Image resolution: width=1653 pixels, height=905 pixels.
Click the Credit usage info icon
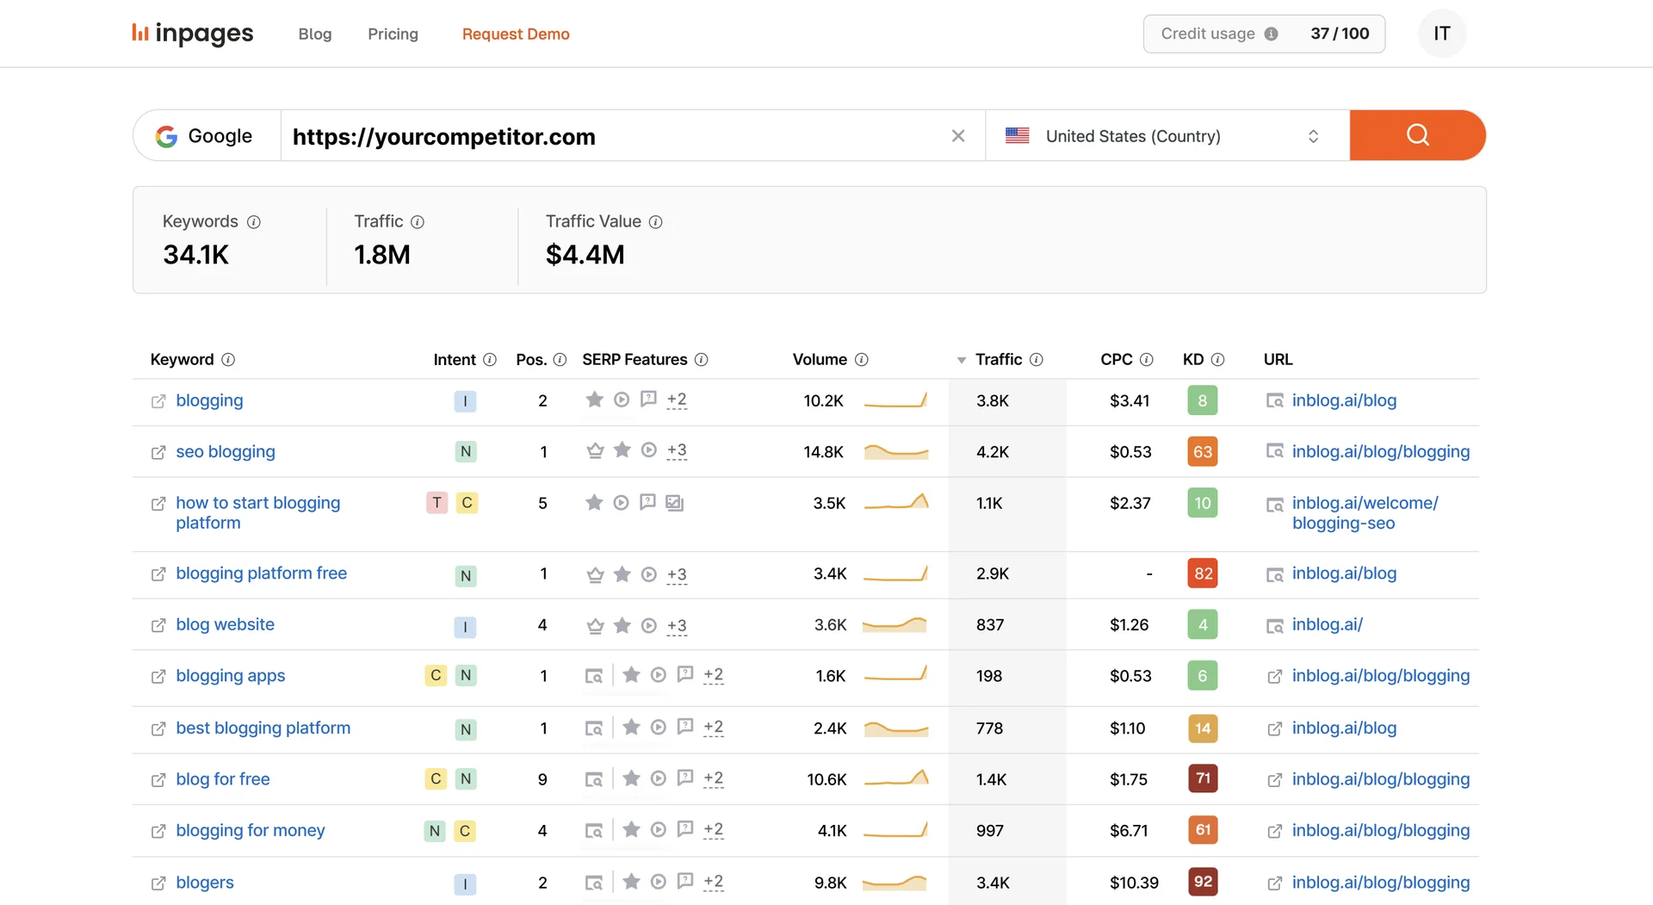(1271, 34)
